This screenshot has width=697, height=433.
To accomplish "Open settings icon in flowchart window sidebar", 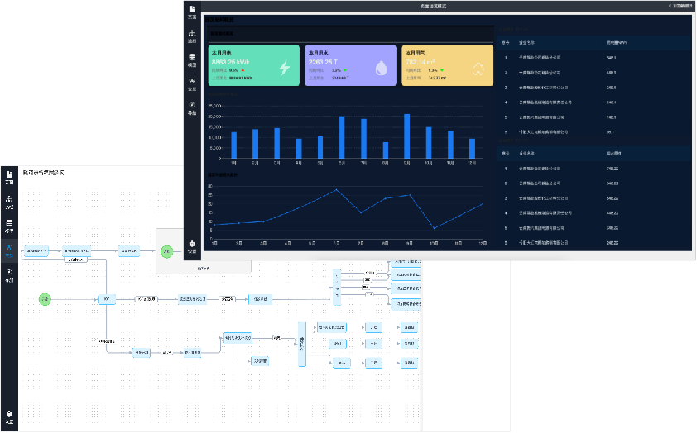I will pyautogui.click(x=9, y=416).
